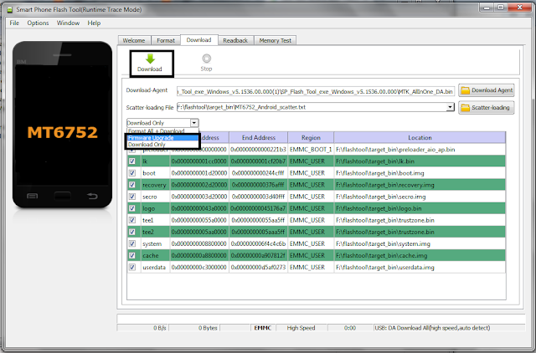
Task: Click the EMMC_BOOT_1 region cell
Action: pyautogui.click(x=311, y=150)
